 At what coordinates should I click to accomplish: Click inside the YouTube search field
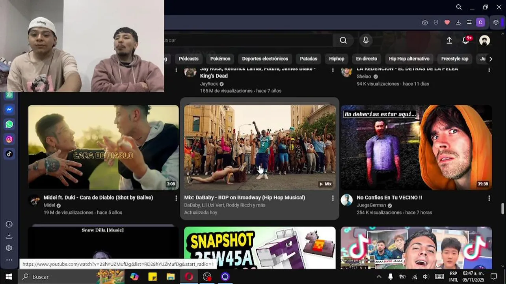point(248,40)
